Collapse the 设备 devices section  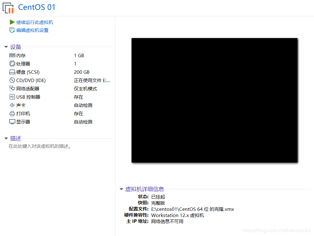(x=6, y=47)
